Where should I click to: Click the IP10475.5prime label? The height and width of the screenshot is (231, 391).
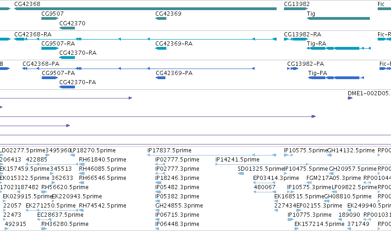coord(306,169)
